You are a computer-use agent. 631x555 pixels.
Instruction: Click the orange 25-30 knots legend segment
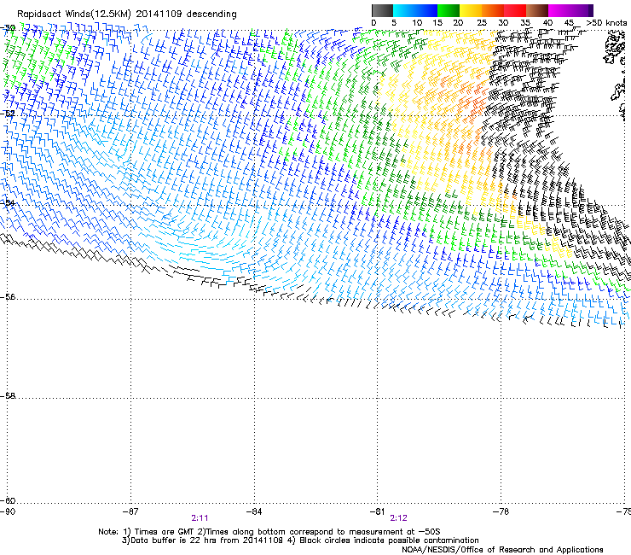(x=493, y=10)
